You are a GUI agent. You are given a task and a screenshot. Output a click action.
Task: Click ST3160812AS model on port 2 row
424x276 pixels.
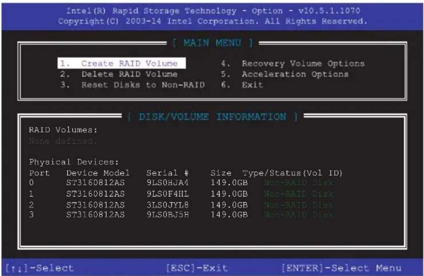95,205
